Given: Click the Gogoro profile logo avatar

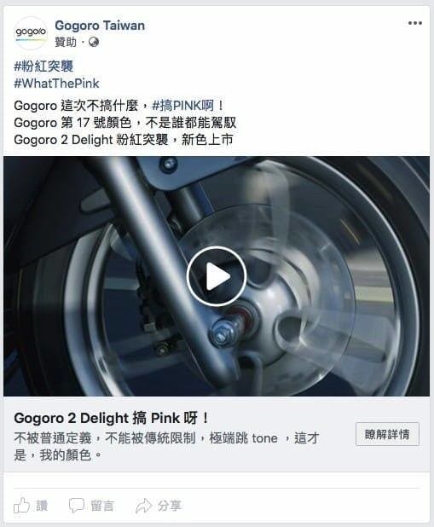Looking at the screenshot, I should [31, 33].
